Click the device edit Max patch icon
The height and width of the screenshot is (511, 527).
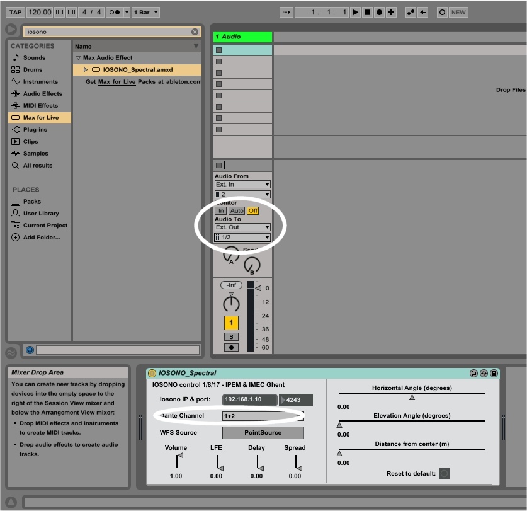tap(473, 373)
